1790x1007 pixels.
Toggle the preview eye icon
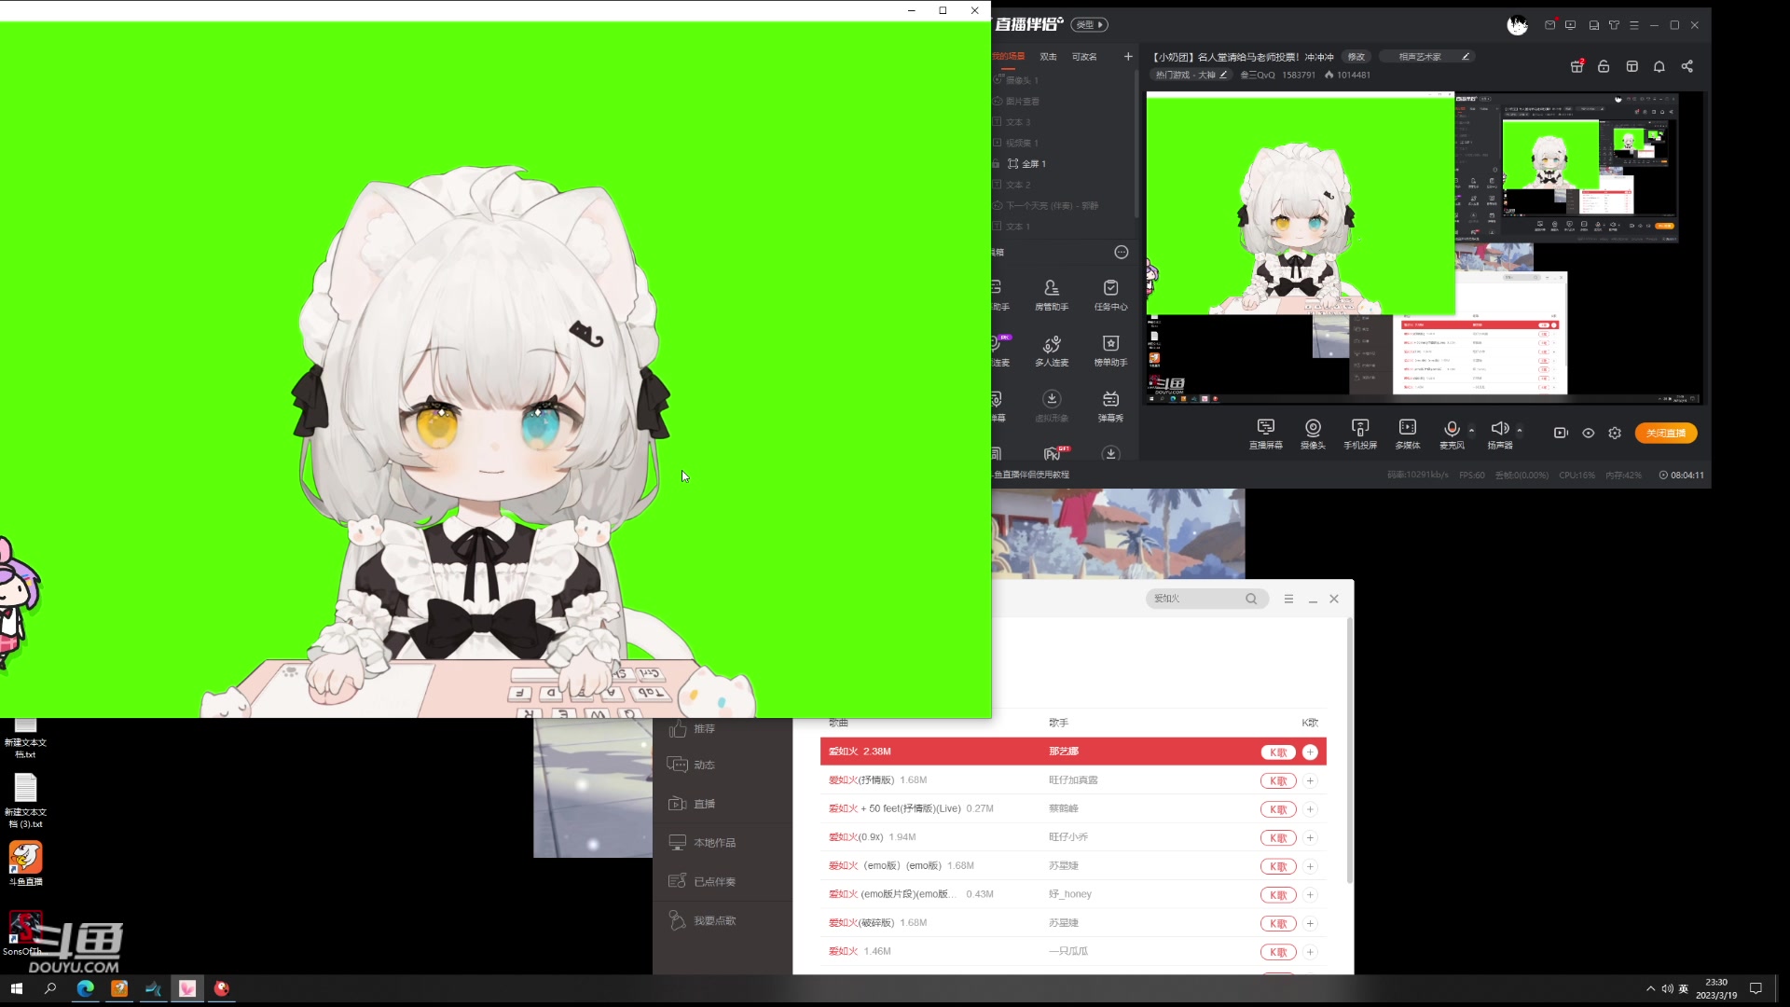coord(1589,433)
